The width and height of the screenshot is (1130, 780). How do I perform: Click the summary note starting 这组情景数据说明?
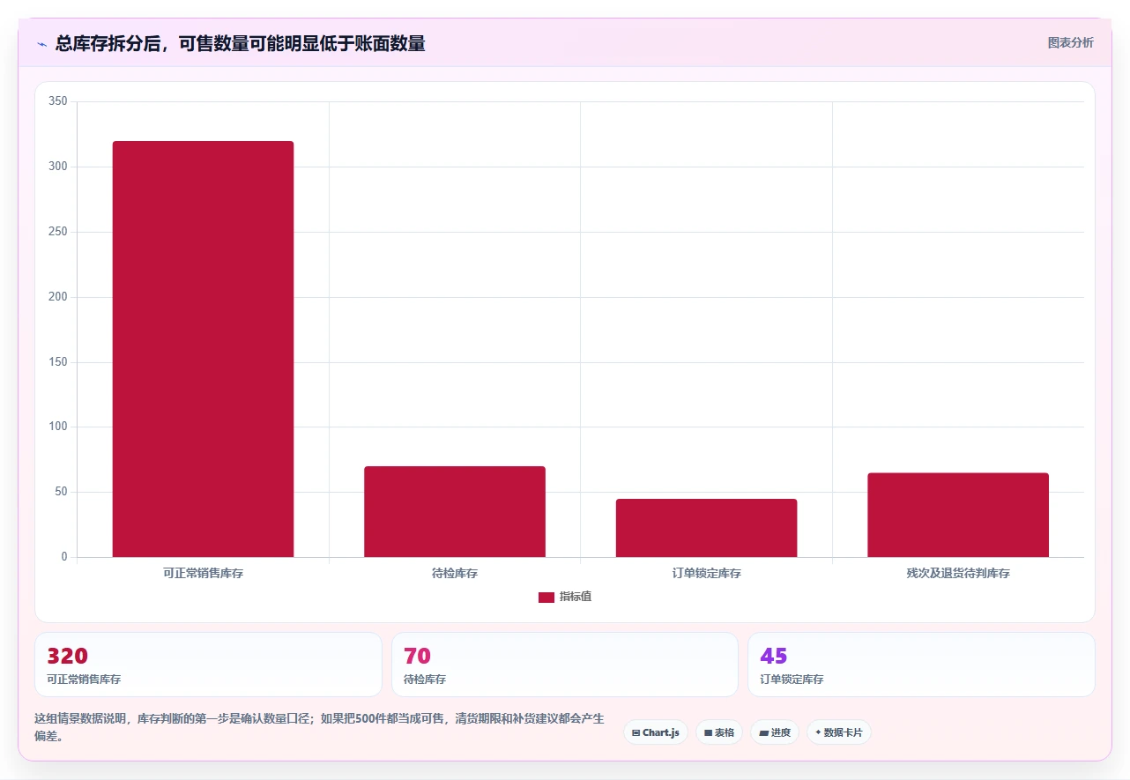pos(319,727)
